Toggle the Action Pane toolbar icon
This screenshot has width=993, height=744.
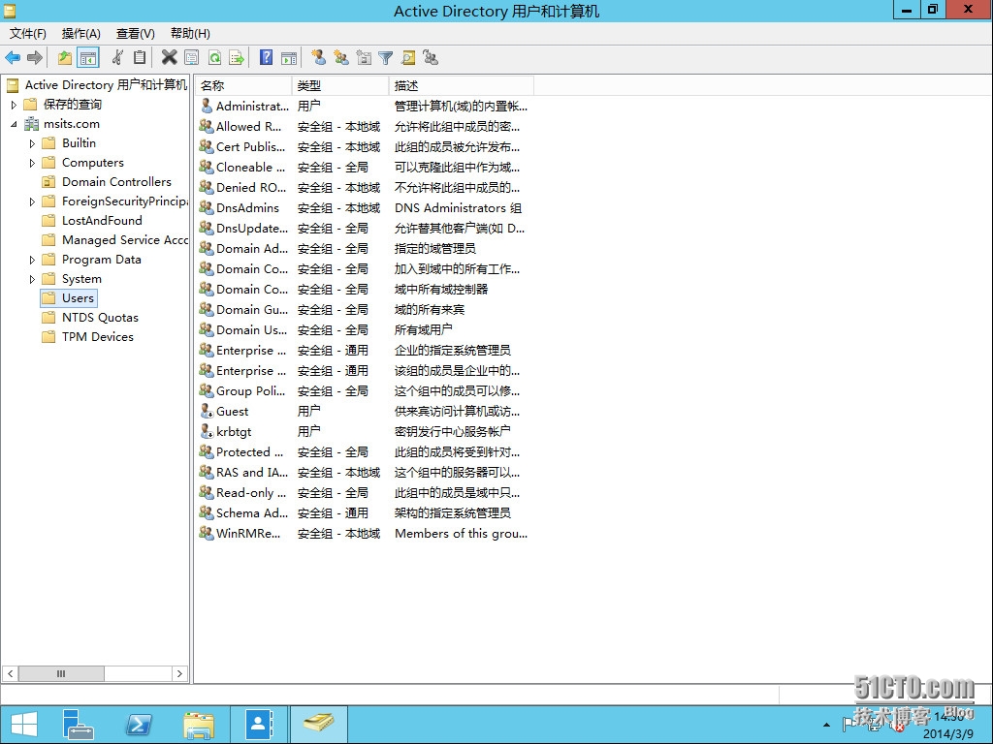tap(289, 58)
